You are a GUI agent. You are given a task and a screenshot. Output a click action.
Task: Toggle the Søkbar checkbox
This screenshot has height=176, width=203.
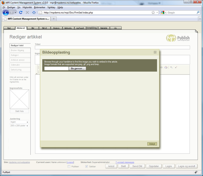point(86,166)
